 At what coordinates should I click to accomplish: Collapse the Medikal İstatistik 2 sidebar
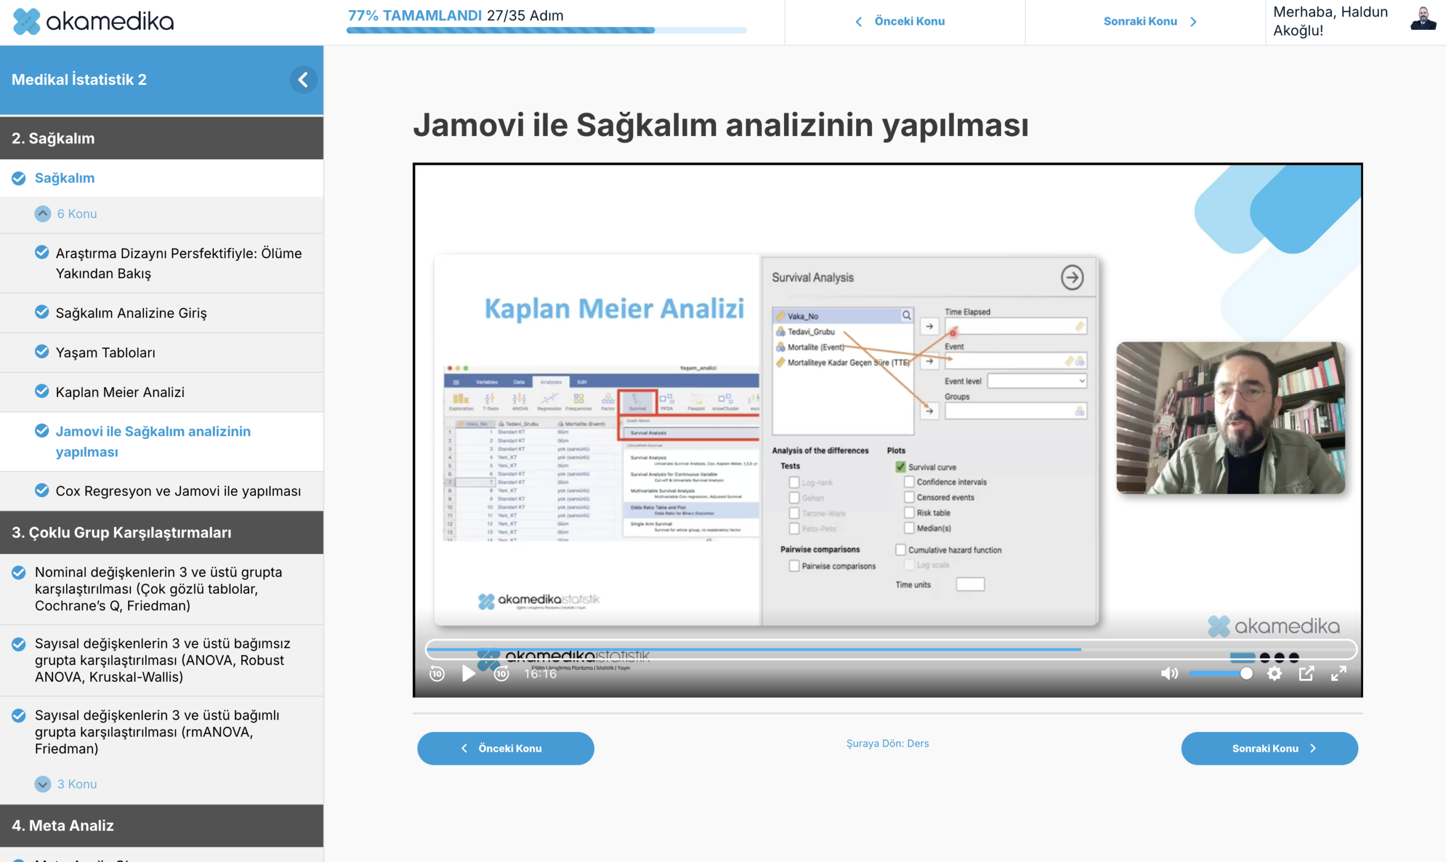[303, 80]
